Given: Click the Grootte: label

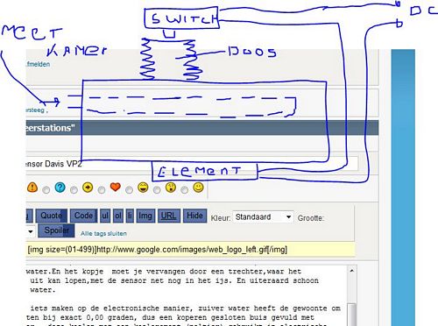Looking at the screenshot, I should coord(311,218).
